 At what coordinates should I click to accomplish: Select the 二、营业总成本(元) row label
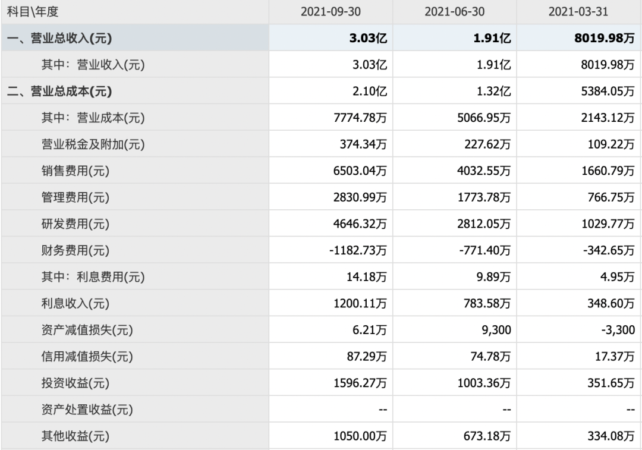[x=59, y=92]
